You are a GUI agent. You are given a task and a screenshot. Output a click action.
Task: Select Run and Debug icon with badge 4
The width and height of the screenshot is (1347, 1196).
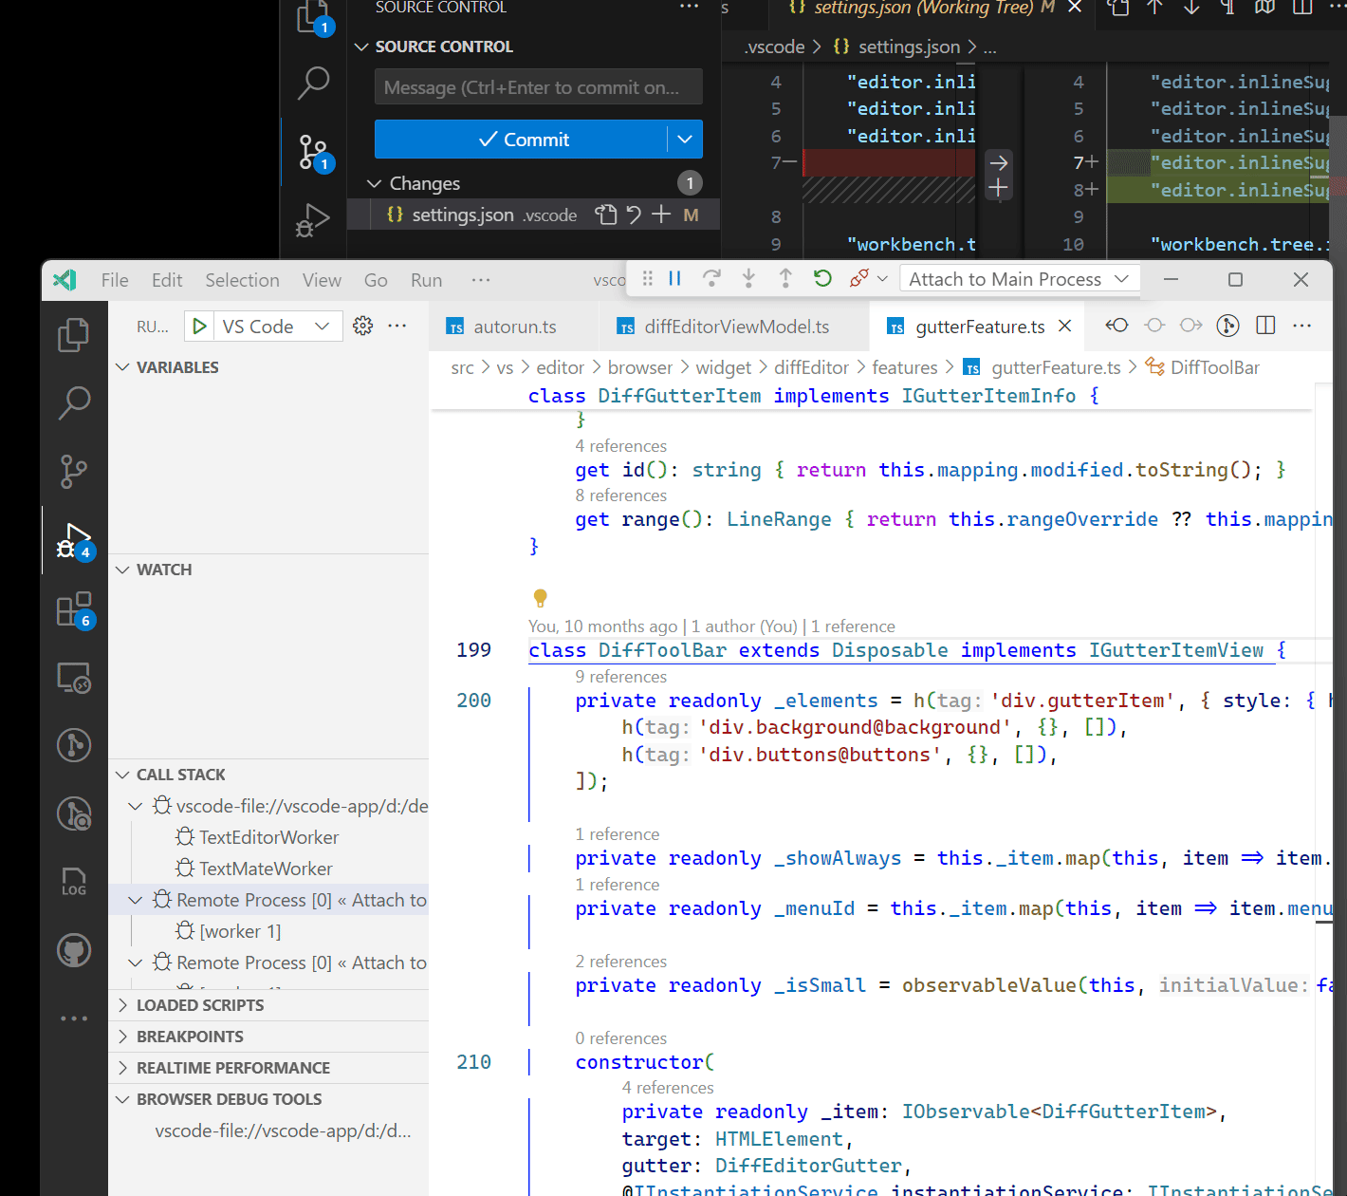[74, 541]
